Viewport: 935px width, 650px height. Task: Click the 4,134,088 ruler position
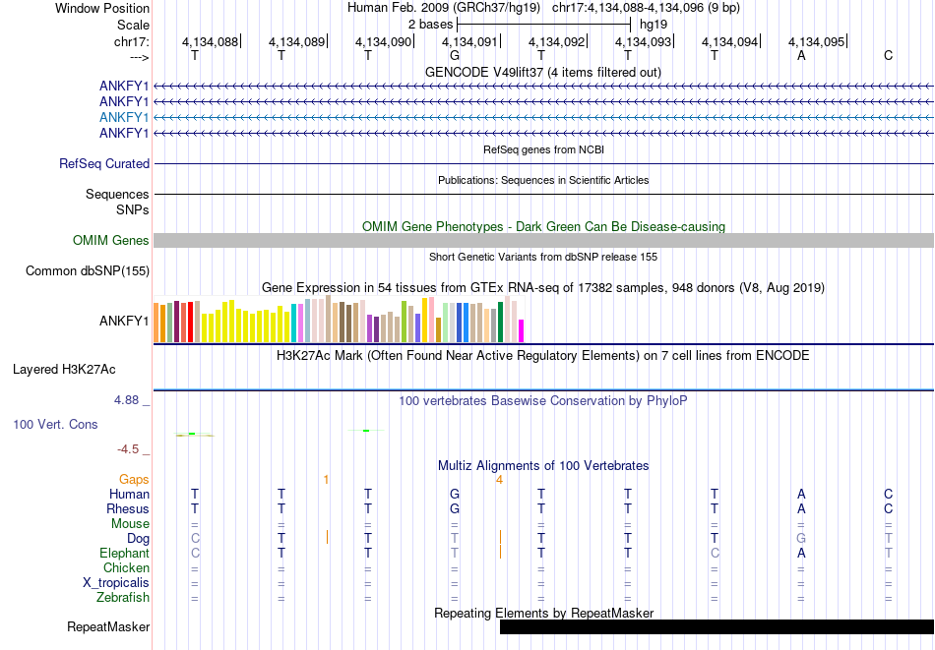[210, 41]
